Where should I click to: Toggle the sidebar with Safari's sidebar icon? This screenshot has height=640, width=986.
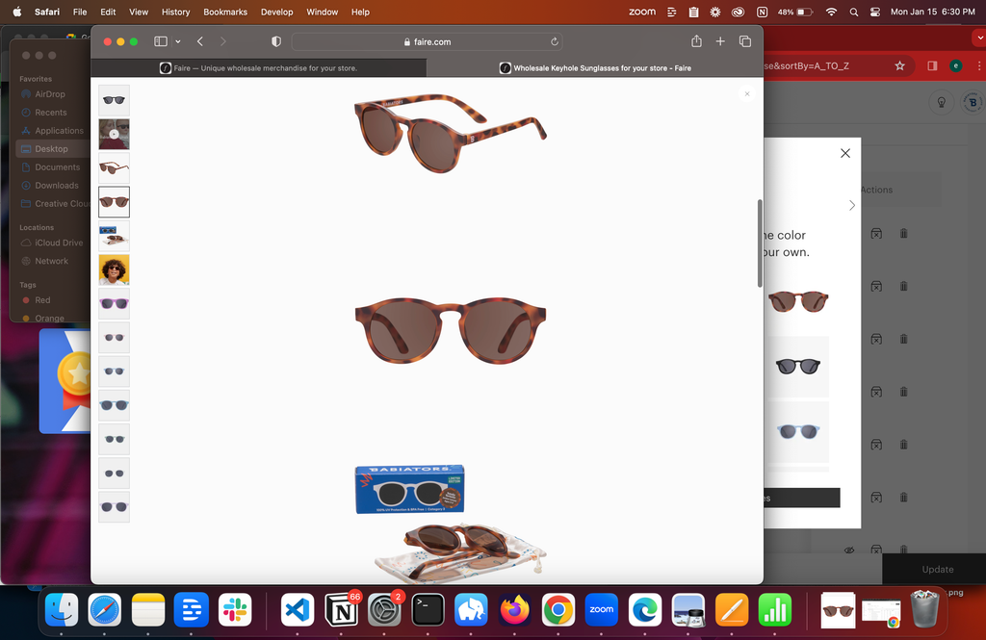click(x=160, y=41)
